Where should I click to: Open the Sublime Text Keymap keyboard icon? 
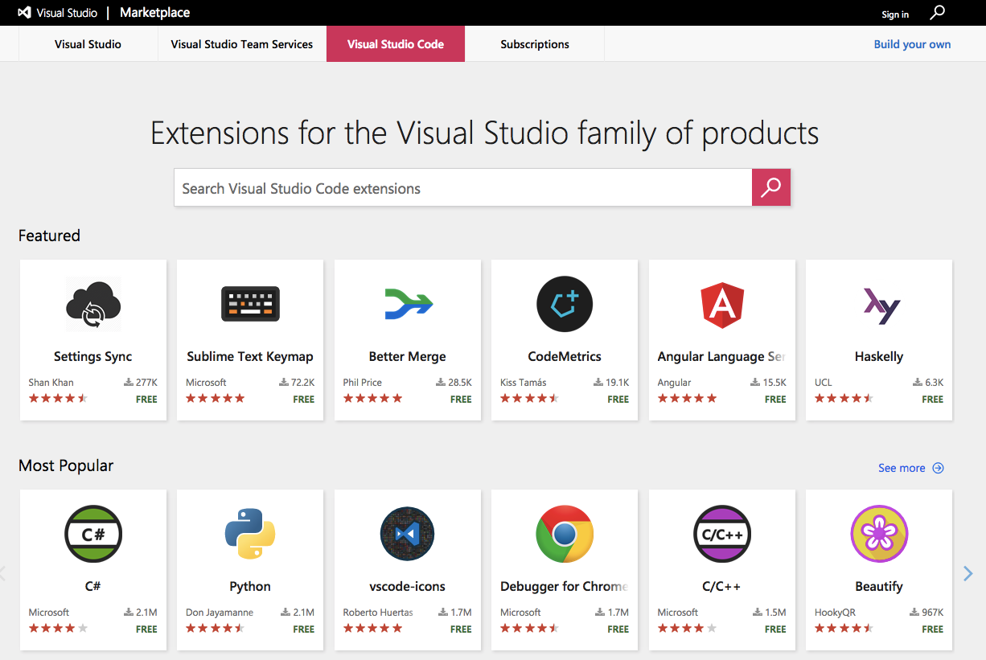[250, 304]
